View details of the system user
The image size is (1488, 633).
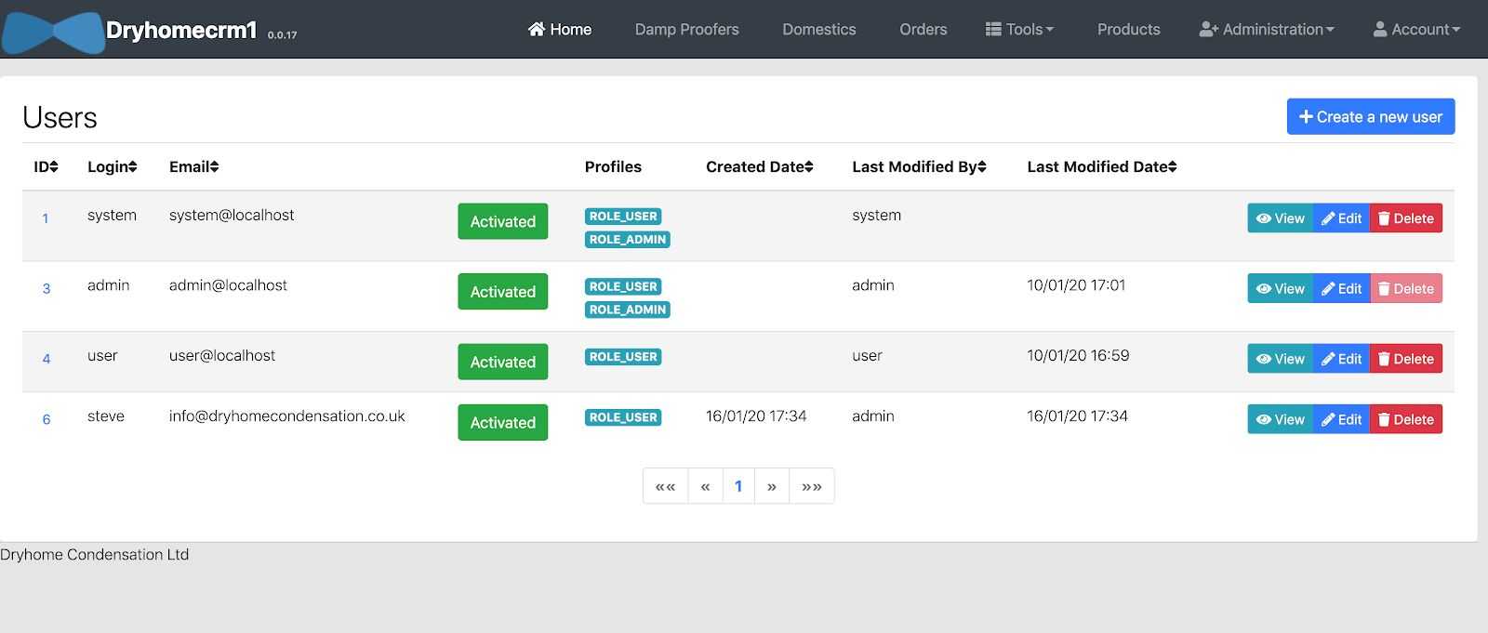pos(1280,218)
